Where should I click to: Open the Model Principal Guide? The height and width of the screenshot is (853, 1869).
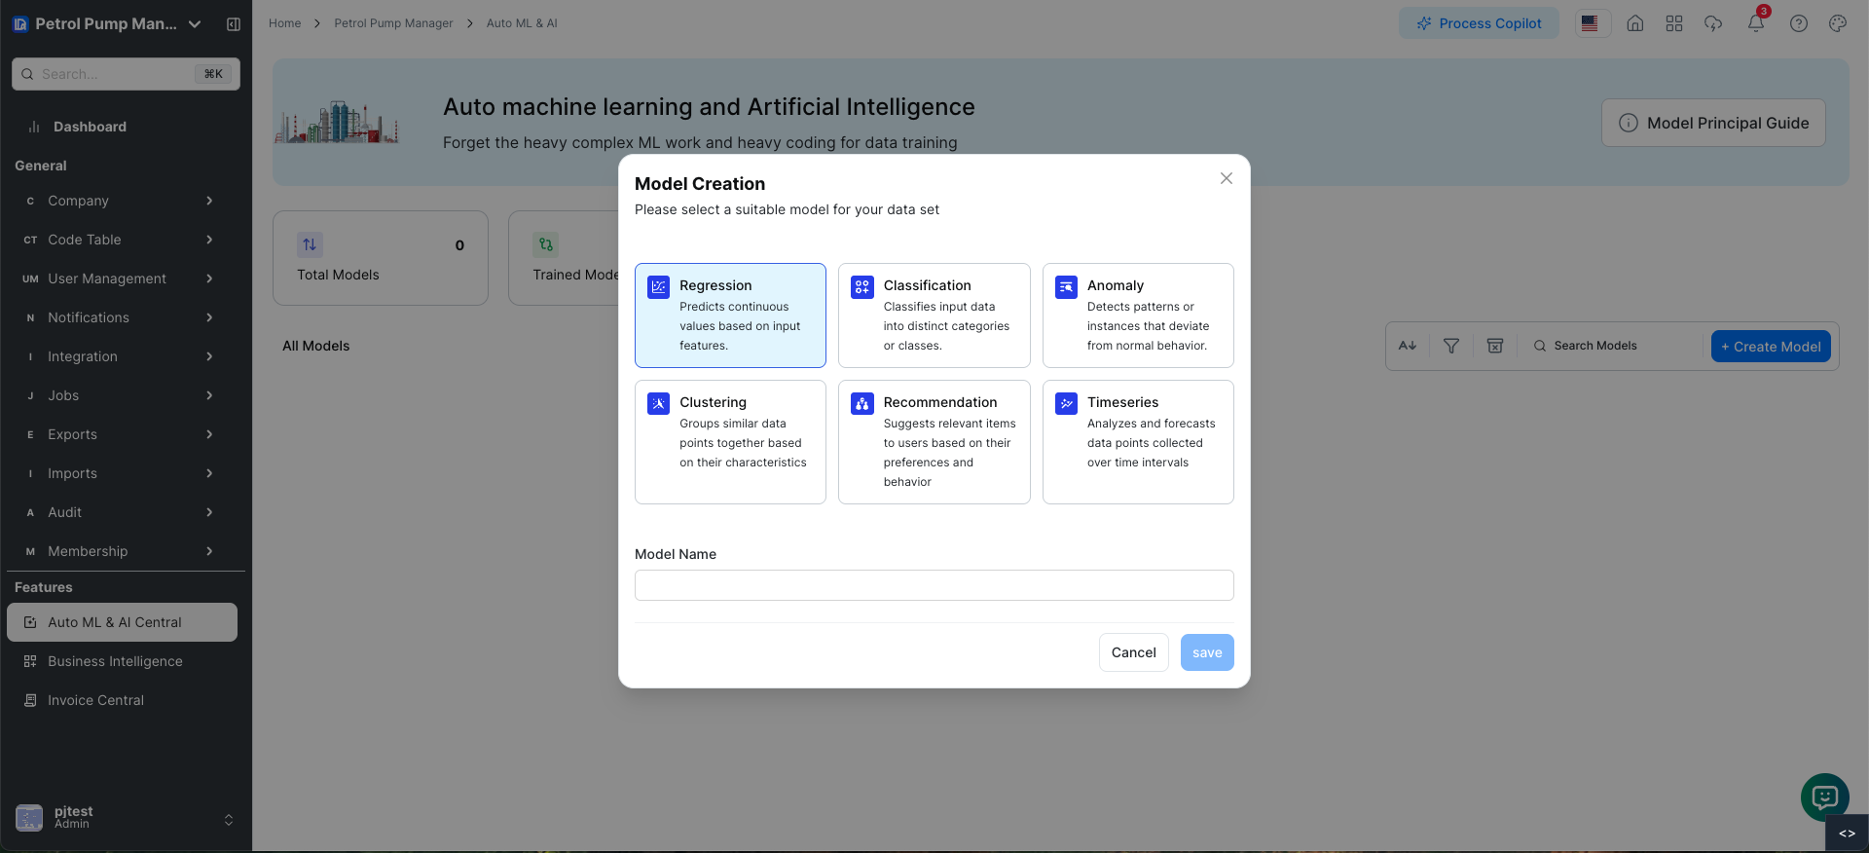(1713, 123)
